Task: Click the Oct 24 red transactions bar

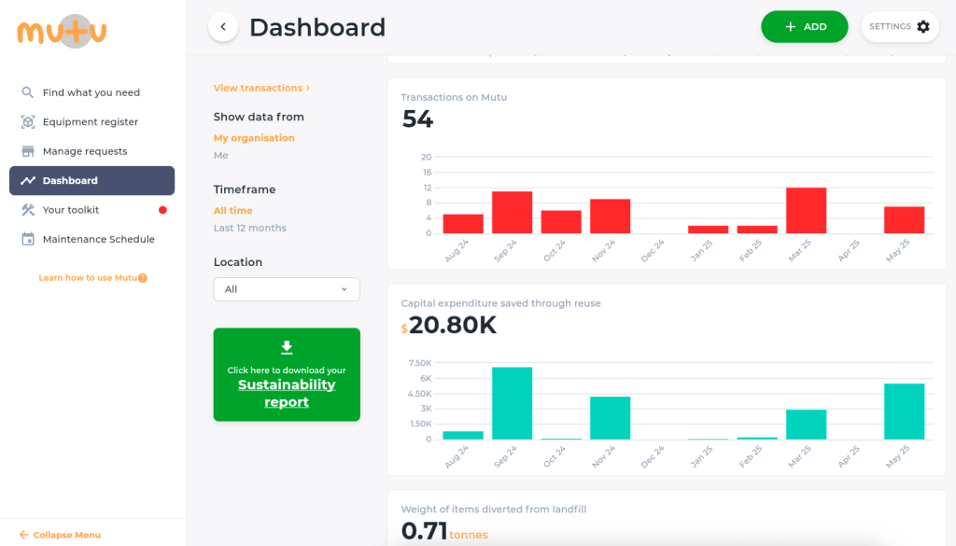Action: (x=561, y=222)
